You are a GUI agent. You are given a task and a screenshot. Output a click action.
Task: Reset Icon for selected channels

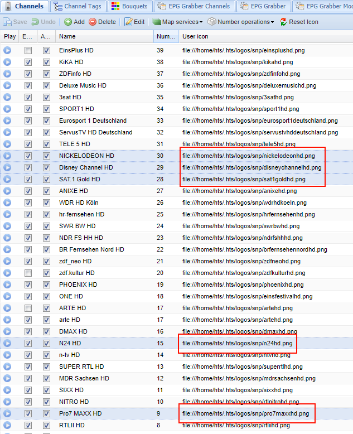coord(299,22)
